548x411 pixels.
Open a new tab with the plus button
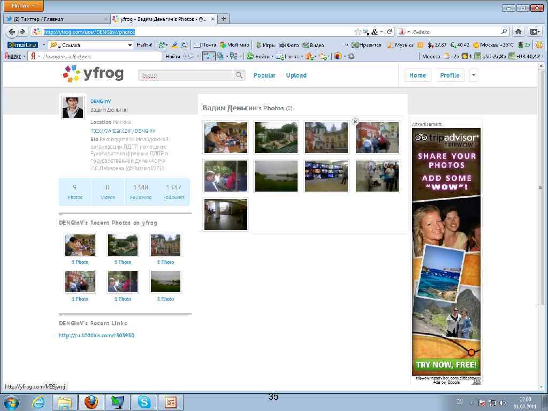pyautogui.click(x=224, y=19)
